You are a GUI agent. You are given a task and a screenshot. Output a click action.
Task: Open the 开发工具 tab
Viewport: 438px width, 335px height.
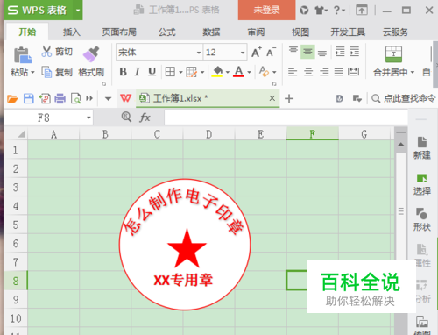tap(348, 32)
